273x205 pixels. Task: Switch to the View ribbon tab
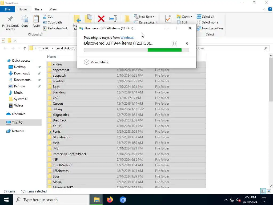53,9
